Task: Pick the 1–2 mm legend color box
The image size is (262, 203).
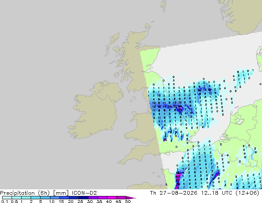Action: [26, 198]
